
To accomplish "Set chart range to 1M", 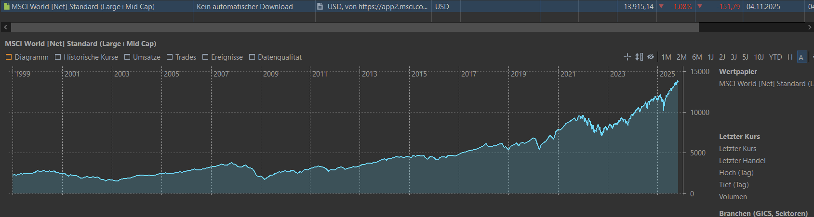I will [x=666, y=57].
